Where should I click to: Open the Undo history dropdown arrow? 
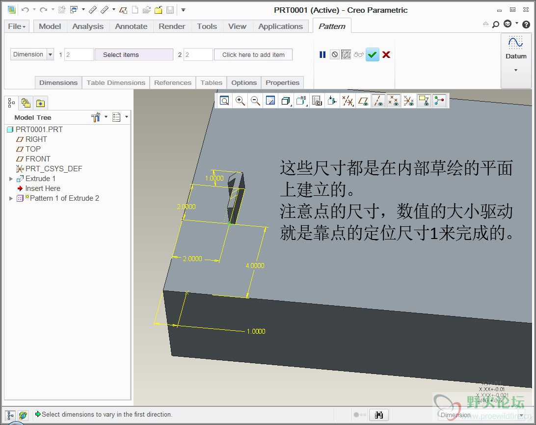pos(34,10)
